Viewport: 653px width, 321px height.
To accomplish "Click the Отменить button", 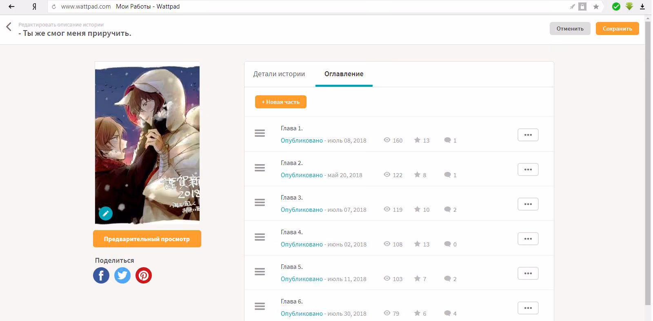I will click(570, 29).
